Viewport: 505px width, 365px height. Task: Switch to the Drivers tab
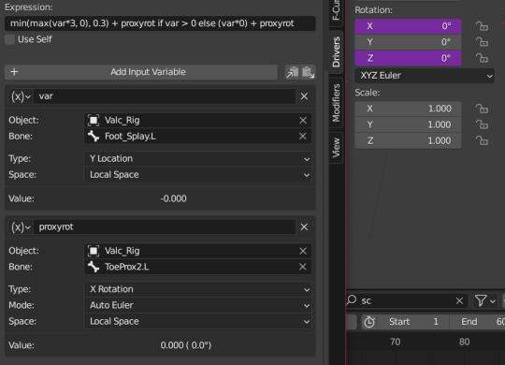[336, 51]
